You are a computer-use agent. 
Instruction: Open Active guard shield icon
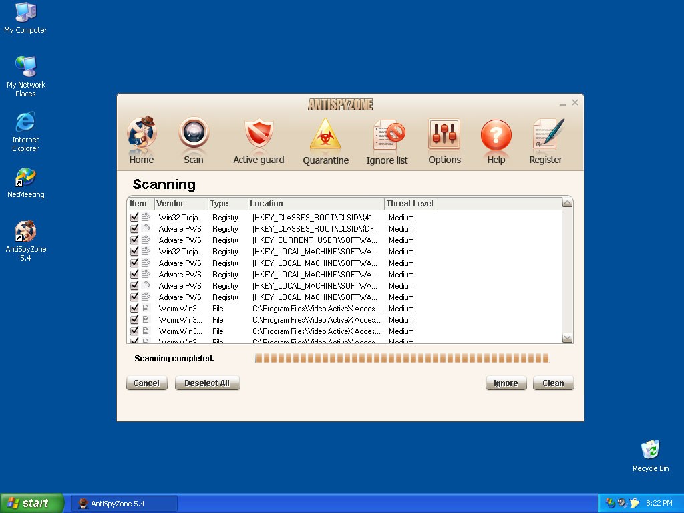pyautogui.click(x=259, y=134)
